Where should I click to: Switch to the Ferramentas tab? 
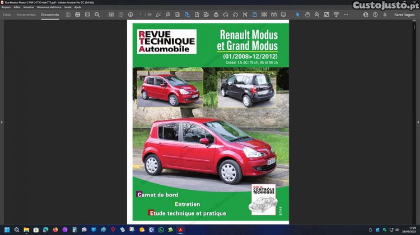26,15
